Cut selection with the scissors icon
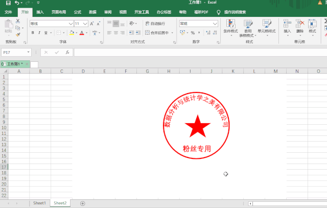This screenshot has height=208, width=327. tap(18, 21)
